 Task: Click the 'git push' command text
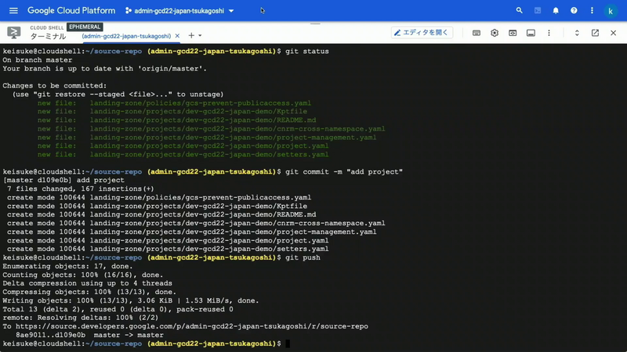coord(303,258)
